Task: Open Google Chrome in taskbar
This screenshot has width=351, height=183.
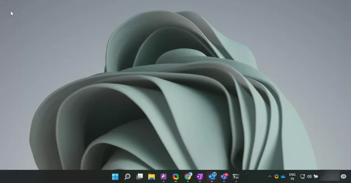Action: click(188, 177)
